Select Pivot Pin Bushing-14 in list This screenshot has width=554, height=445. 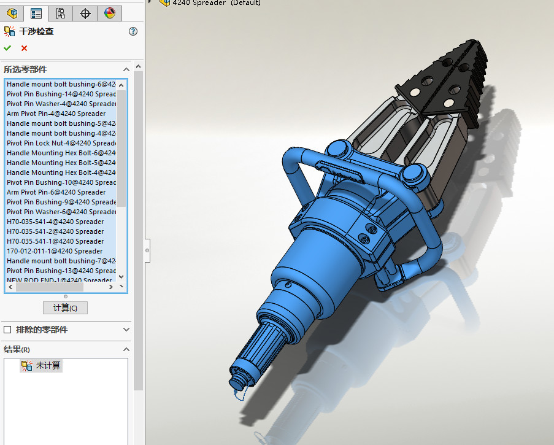pos(61,94)
